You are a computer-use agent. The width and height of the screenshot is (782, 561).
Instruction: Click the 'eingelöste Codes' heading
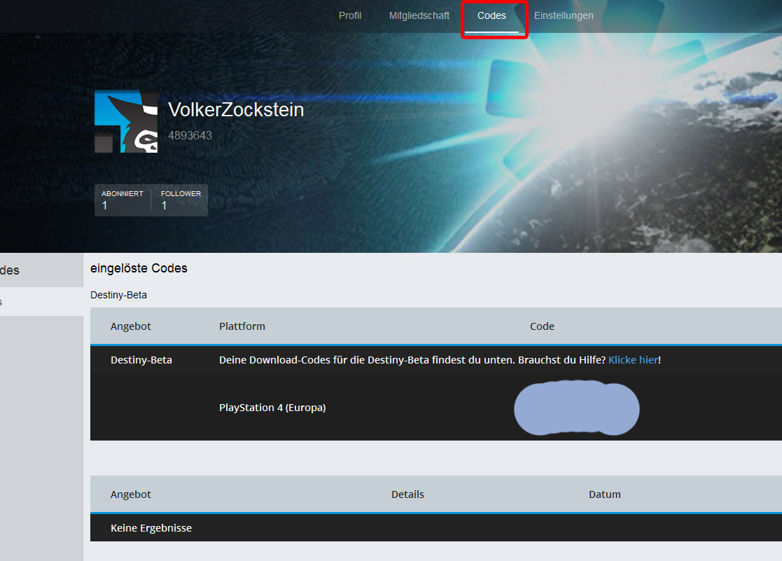click(x=139, y=268)
